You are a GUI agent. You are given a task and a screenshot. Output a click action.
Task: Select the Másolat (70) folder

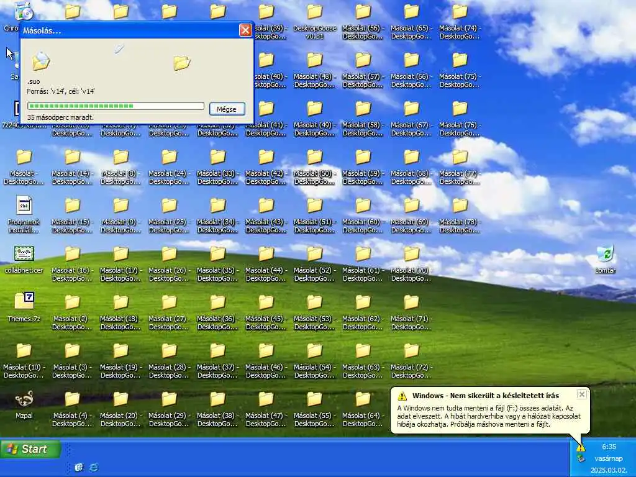[411, 263]
